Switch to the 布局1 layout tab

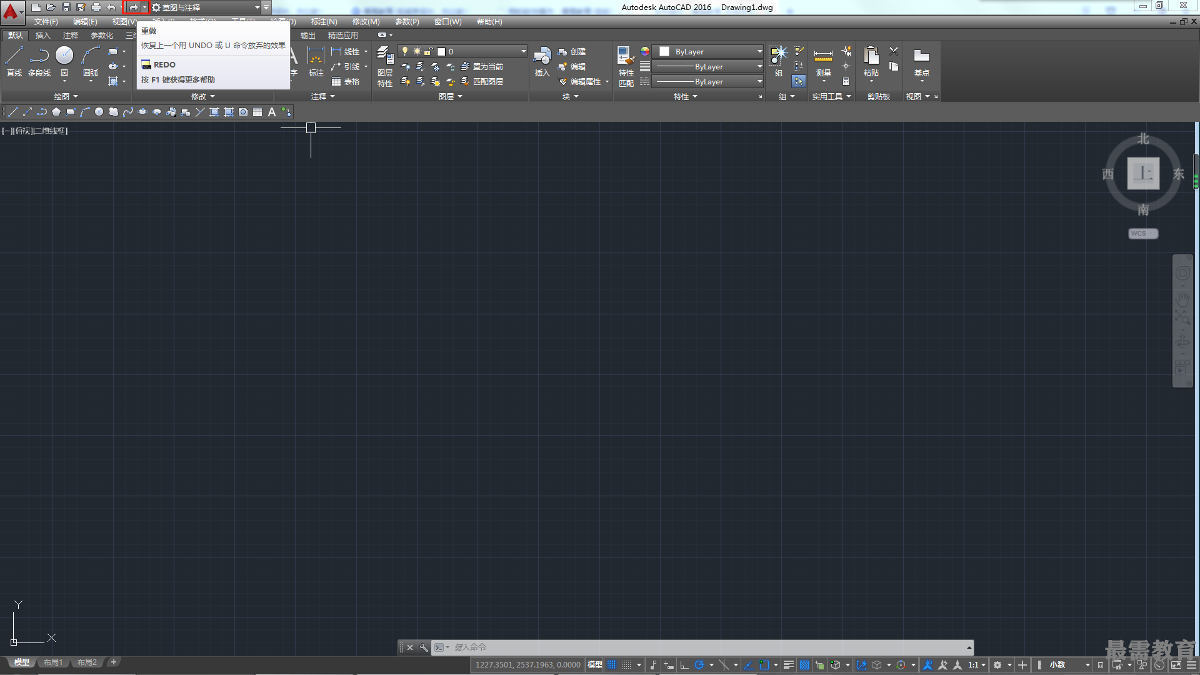coord(53,662)
